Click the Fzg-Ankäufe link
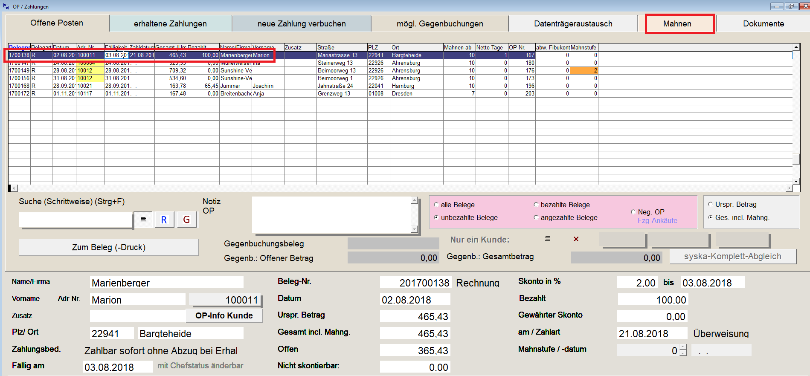Screen dimensions: 810x376 tap(657, 220)
